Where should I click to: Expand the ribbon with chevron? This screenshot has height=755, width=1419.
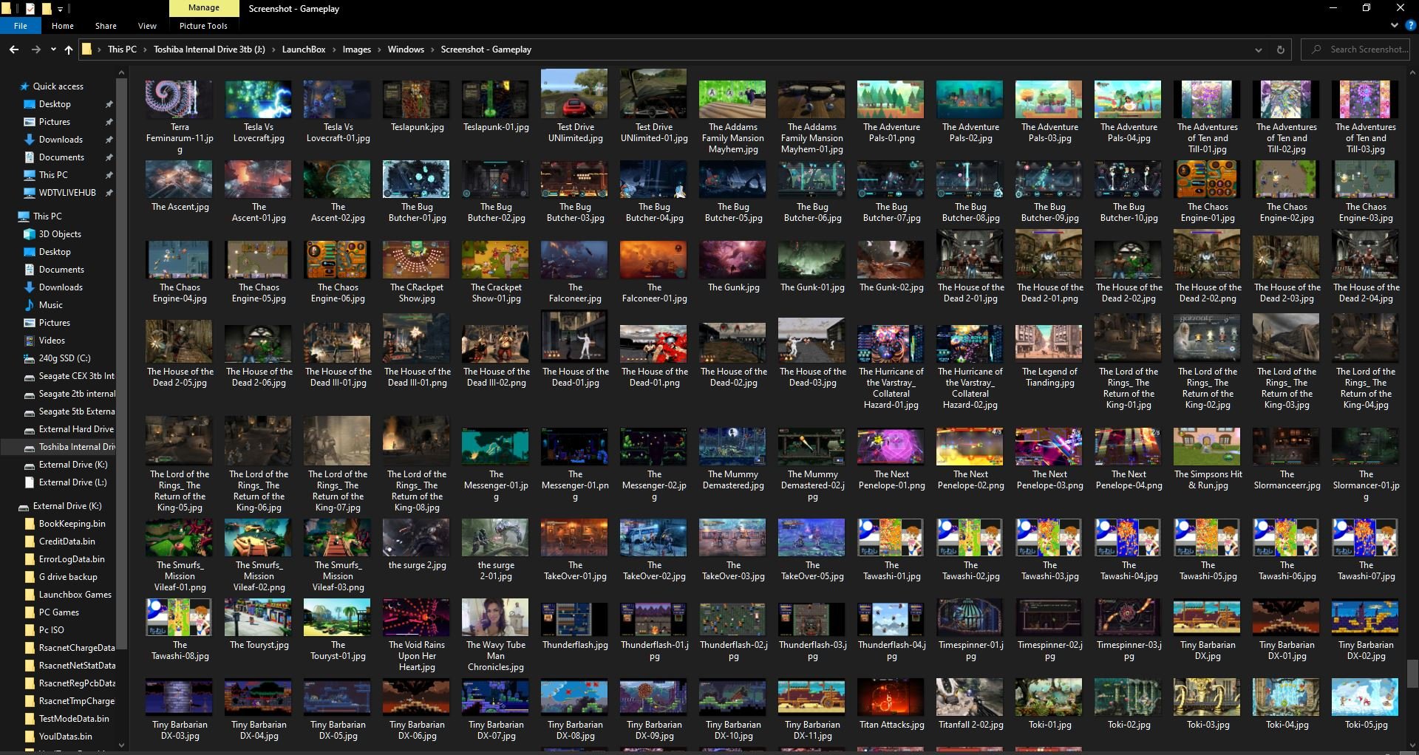1395,25
